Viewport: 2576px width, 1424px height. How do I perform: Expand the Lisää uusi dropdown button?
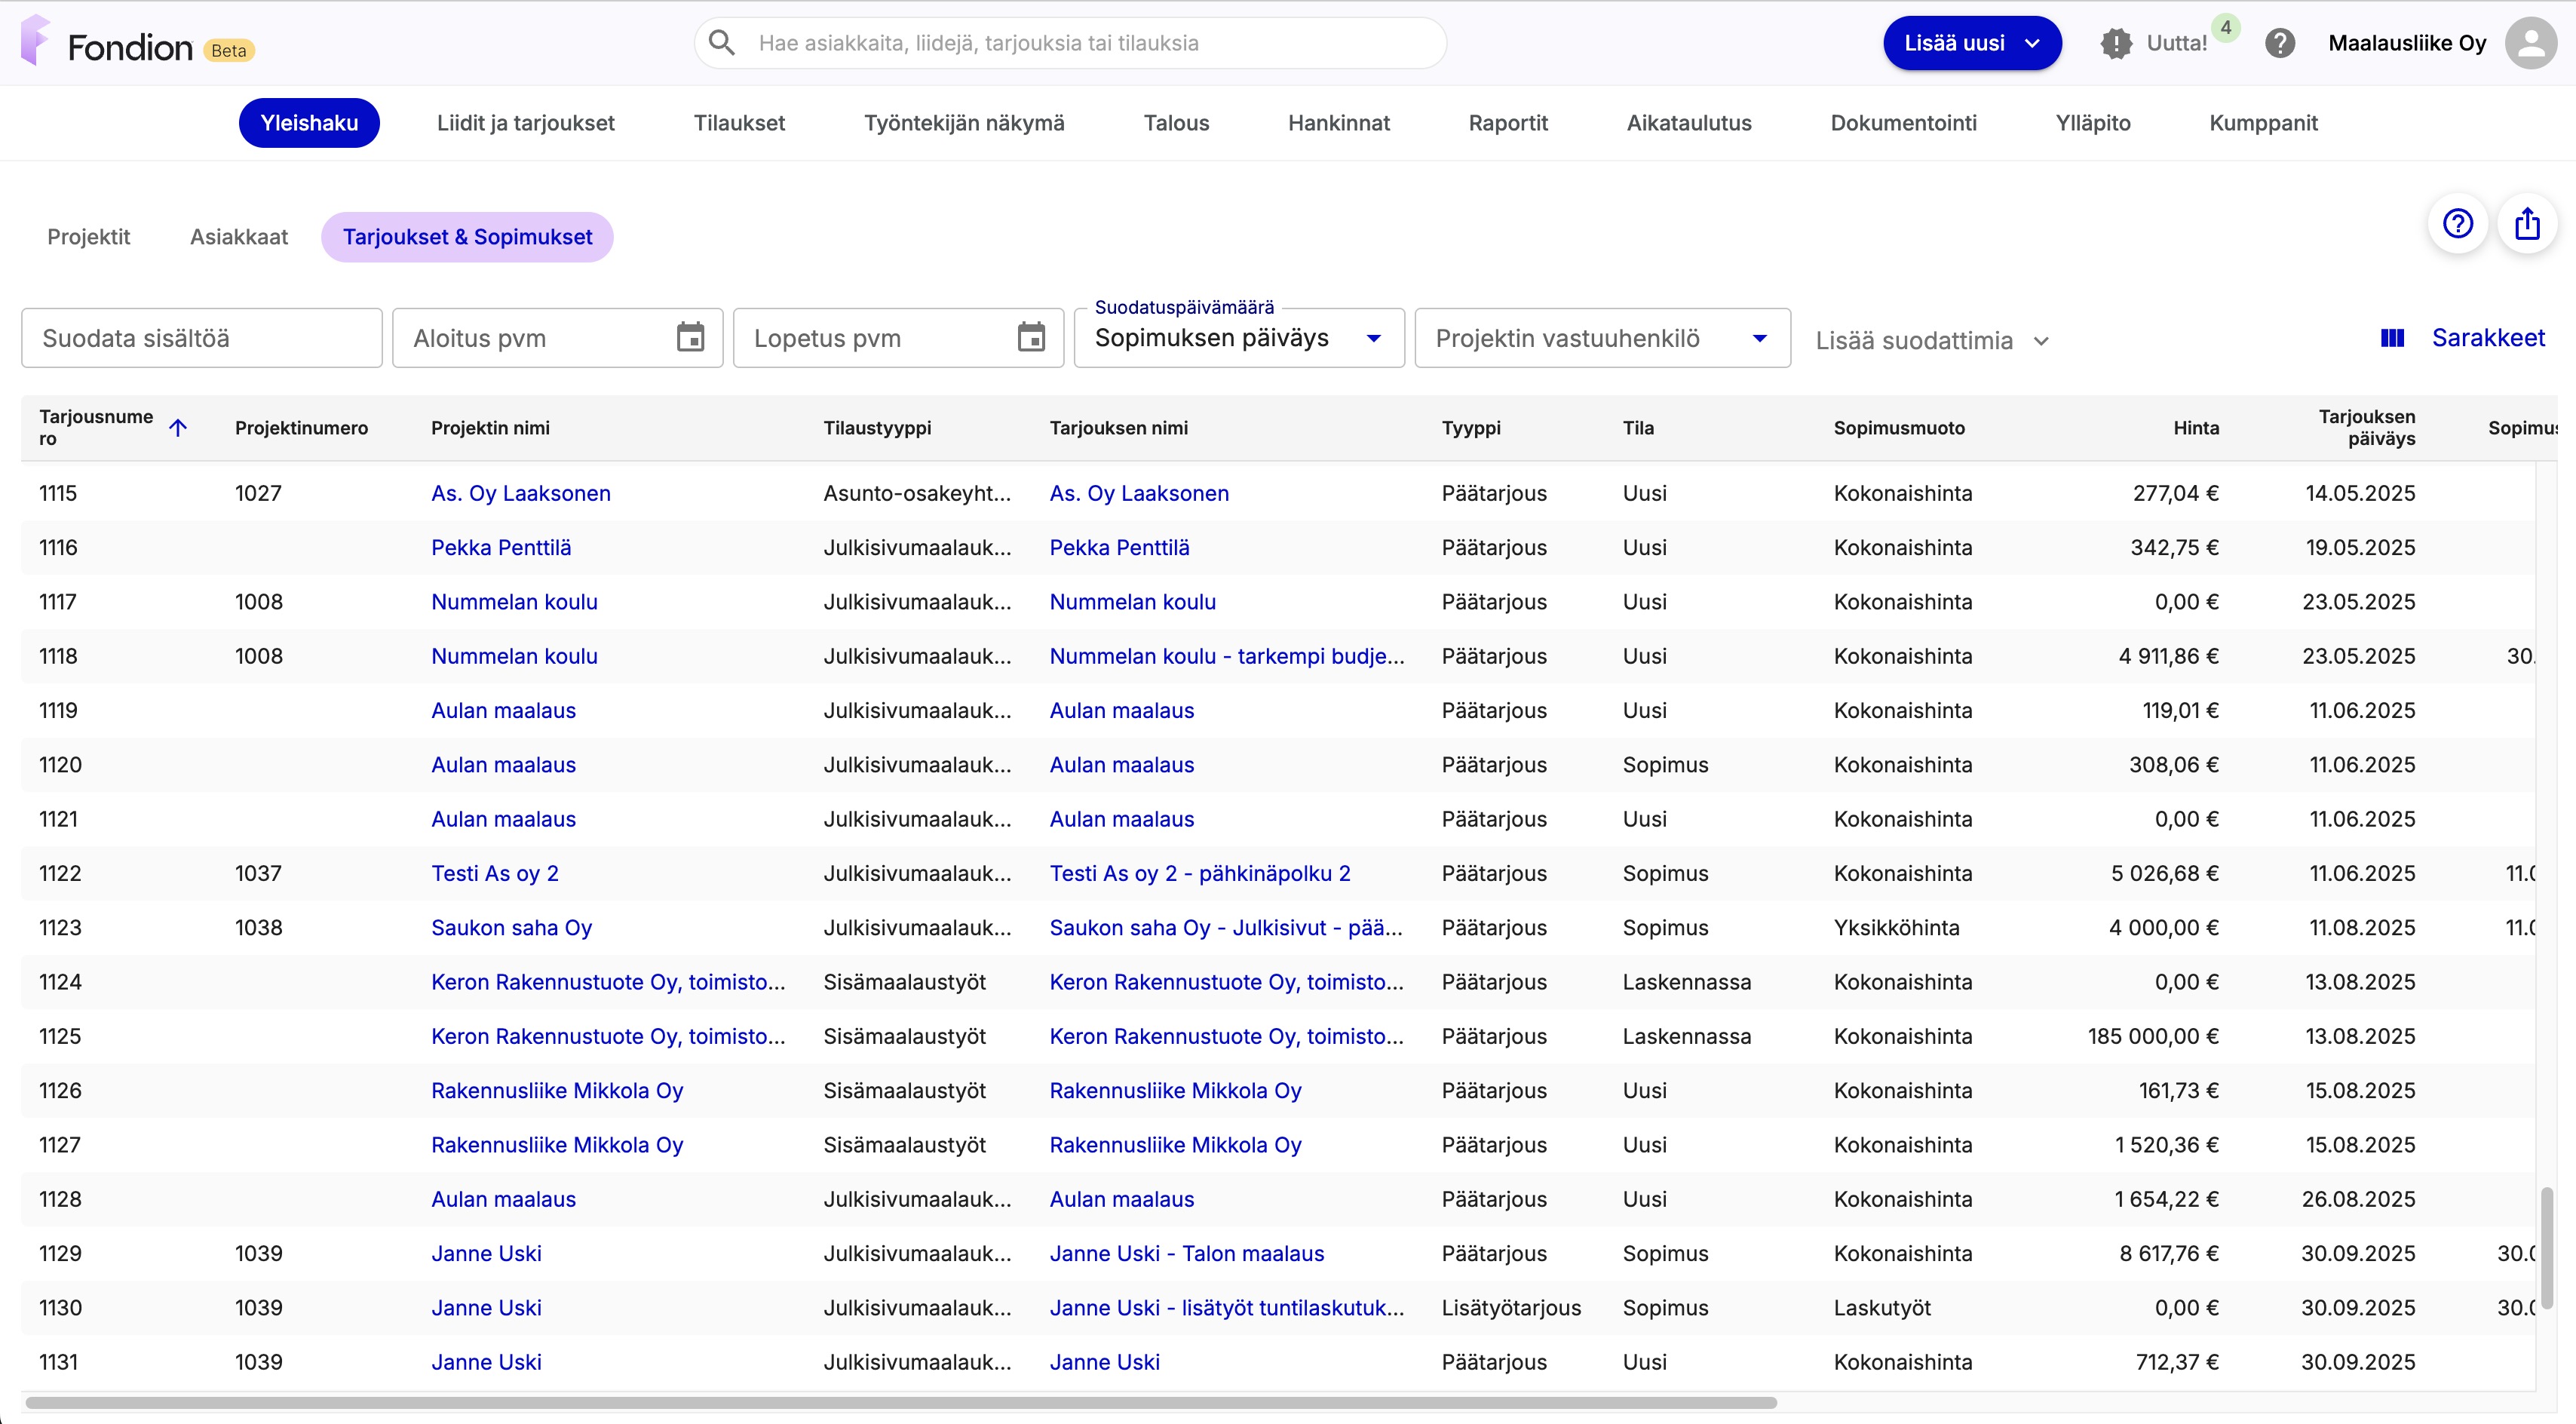click(x=1971, y=43)
